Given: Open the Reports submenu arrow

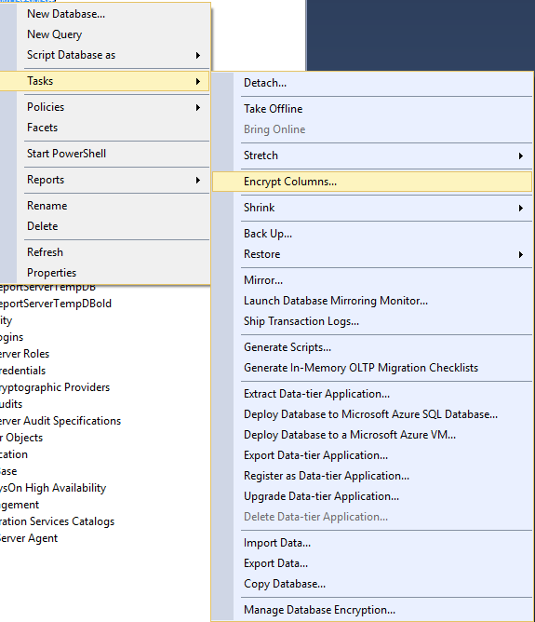Looking at the screenshot, I should click(198, 180).
